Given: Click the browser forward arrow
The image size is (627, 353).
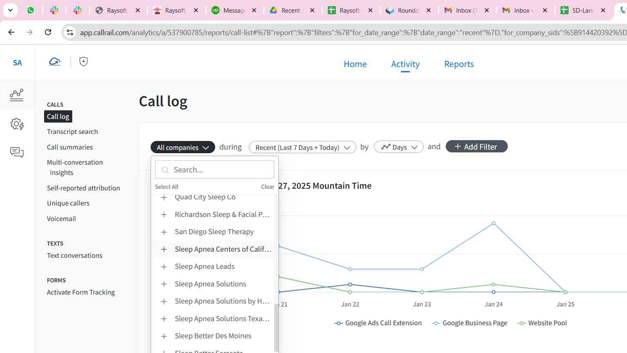Looking at the screenshot, I should pyautogui.click(x=29, y=32).
